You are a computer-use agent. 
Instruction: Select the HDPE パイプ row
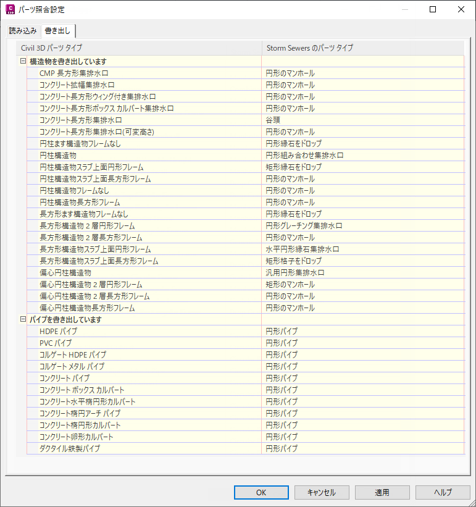coord(246,331)
